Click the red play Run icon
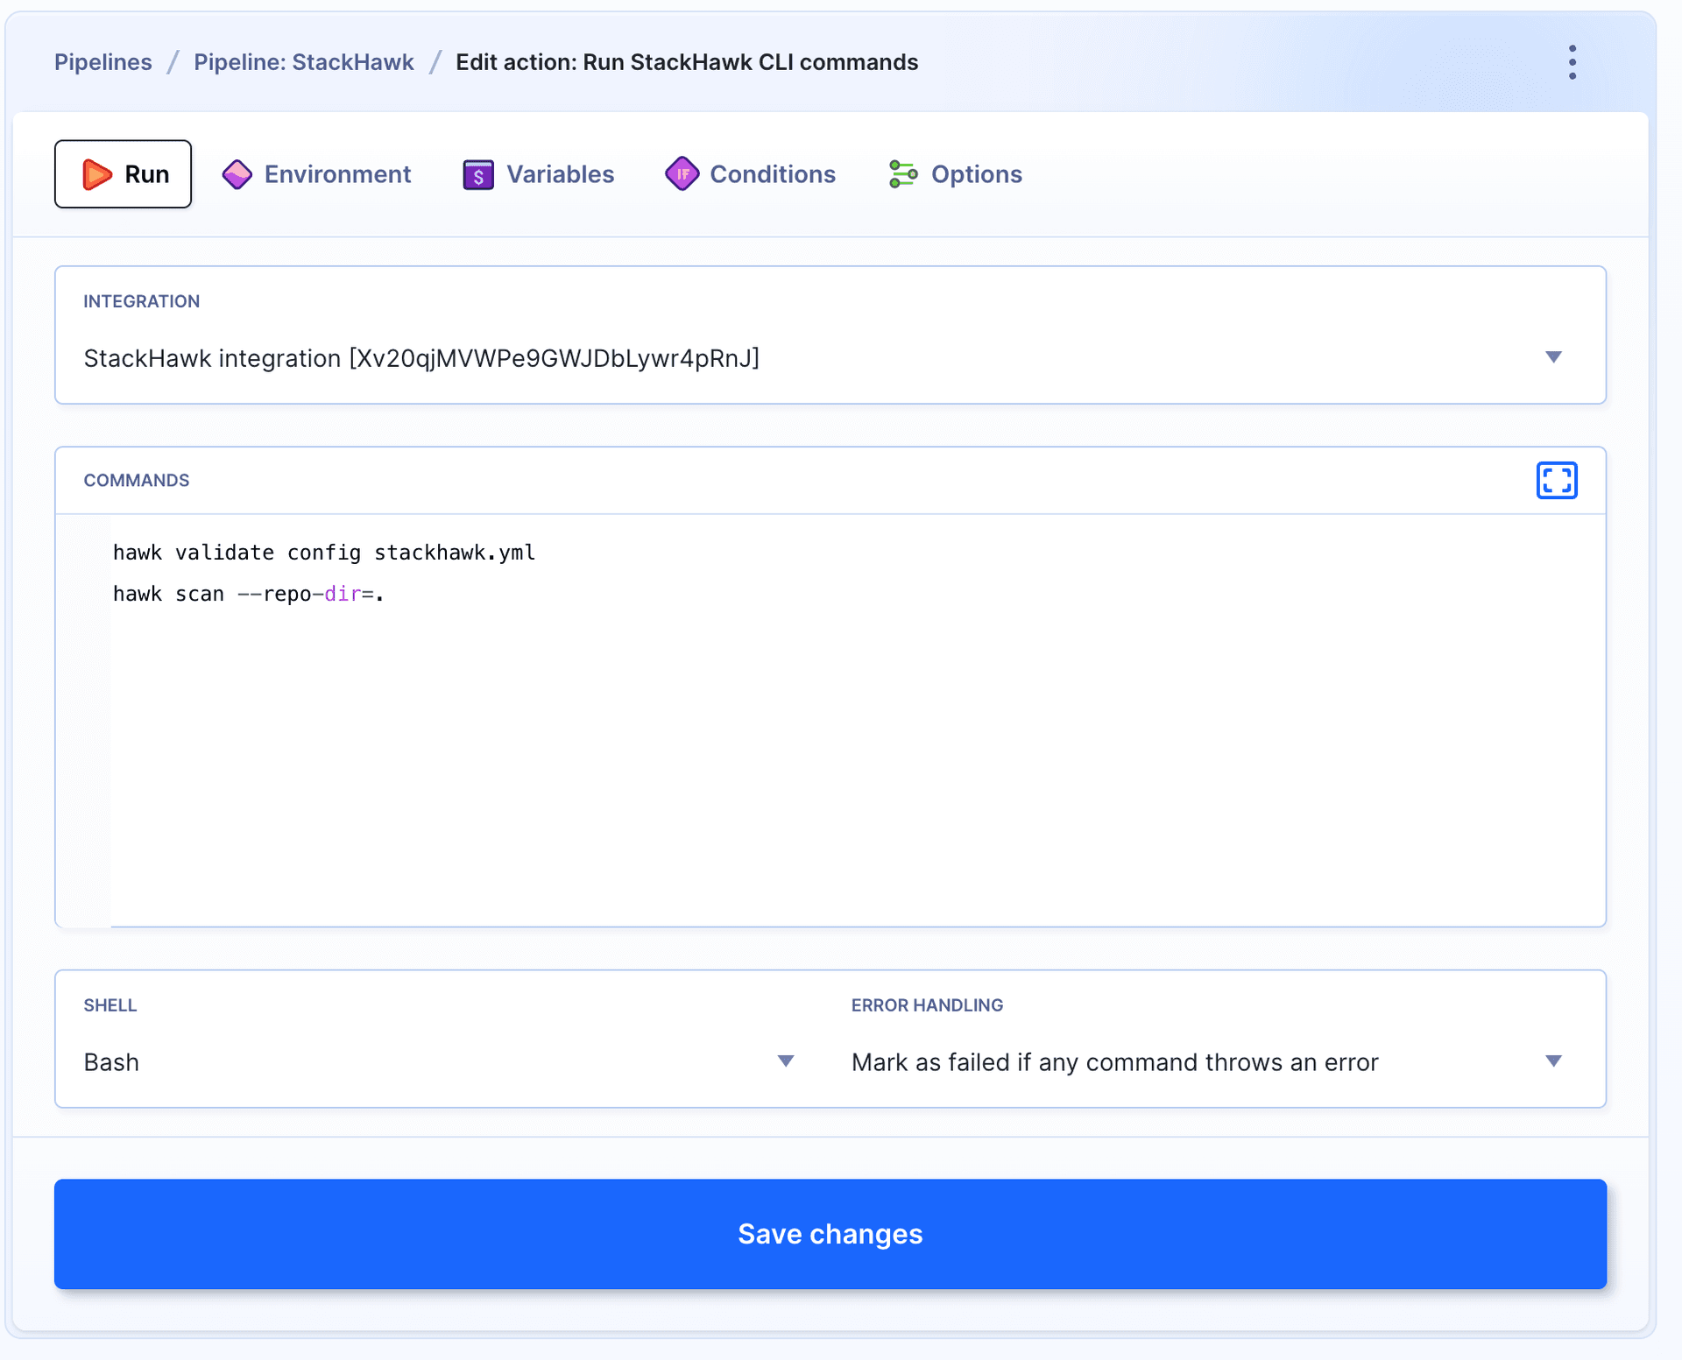Image resolution: width=1682 pixels, height=1360 pixels. 97,174
